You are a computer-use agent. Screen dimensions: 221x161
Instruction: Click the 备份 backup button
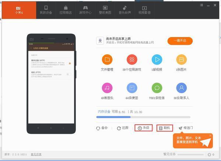[x=102, y=128]
